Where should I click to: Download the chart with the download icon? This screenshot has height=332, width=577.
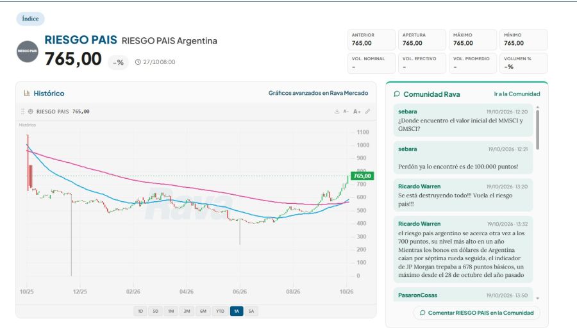337,111
